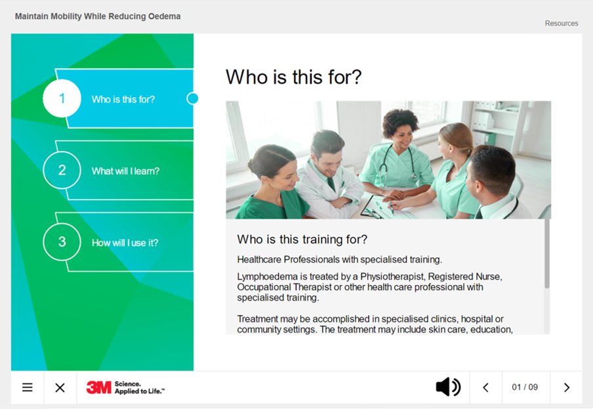The image size is (593, 409).
Task: Click the healthcare team photo
Action: click(388, 160)
